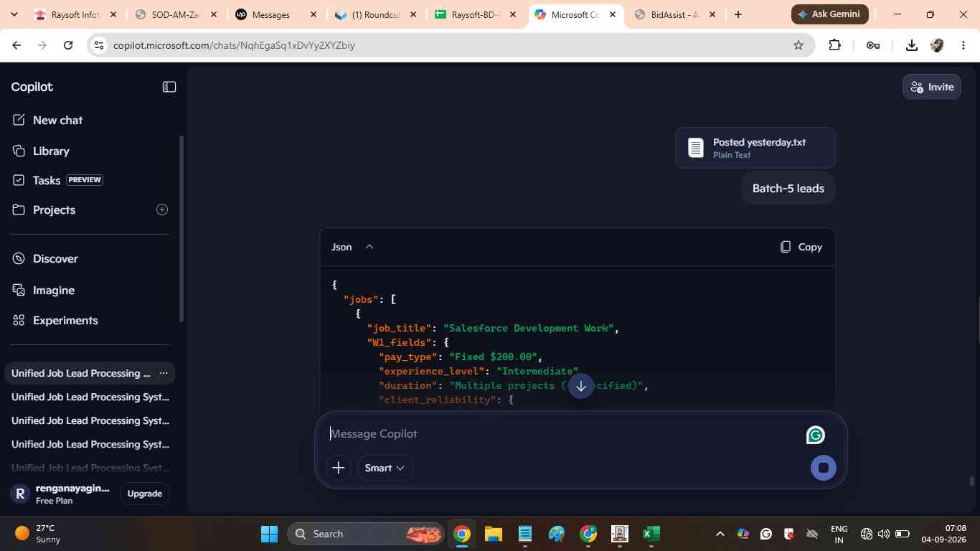980x551 pixels.
Task: Open the Posted yesterday.txt attachment
Action: (x=755, y=148)
